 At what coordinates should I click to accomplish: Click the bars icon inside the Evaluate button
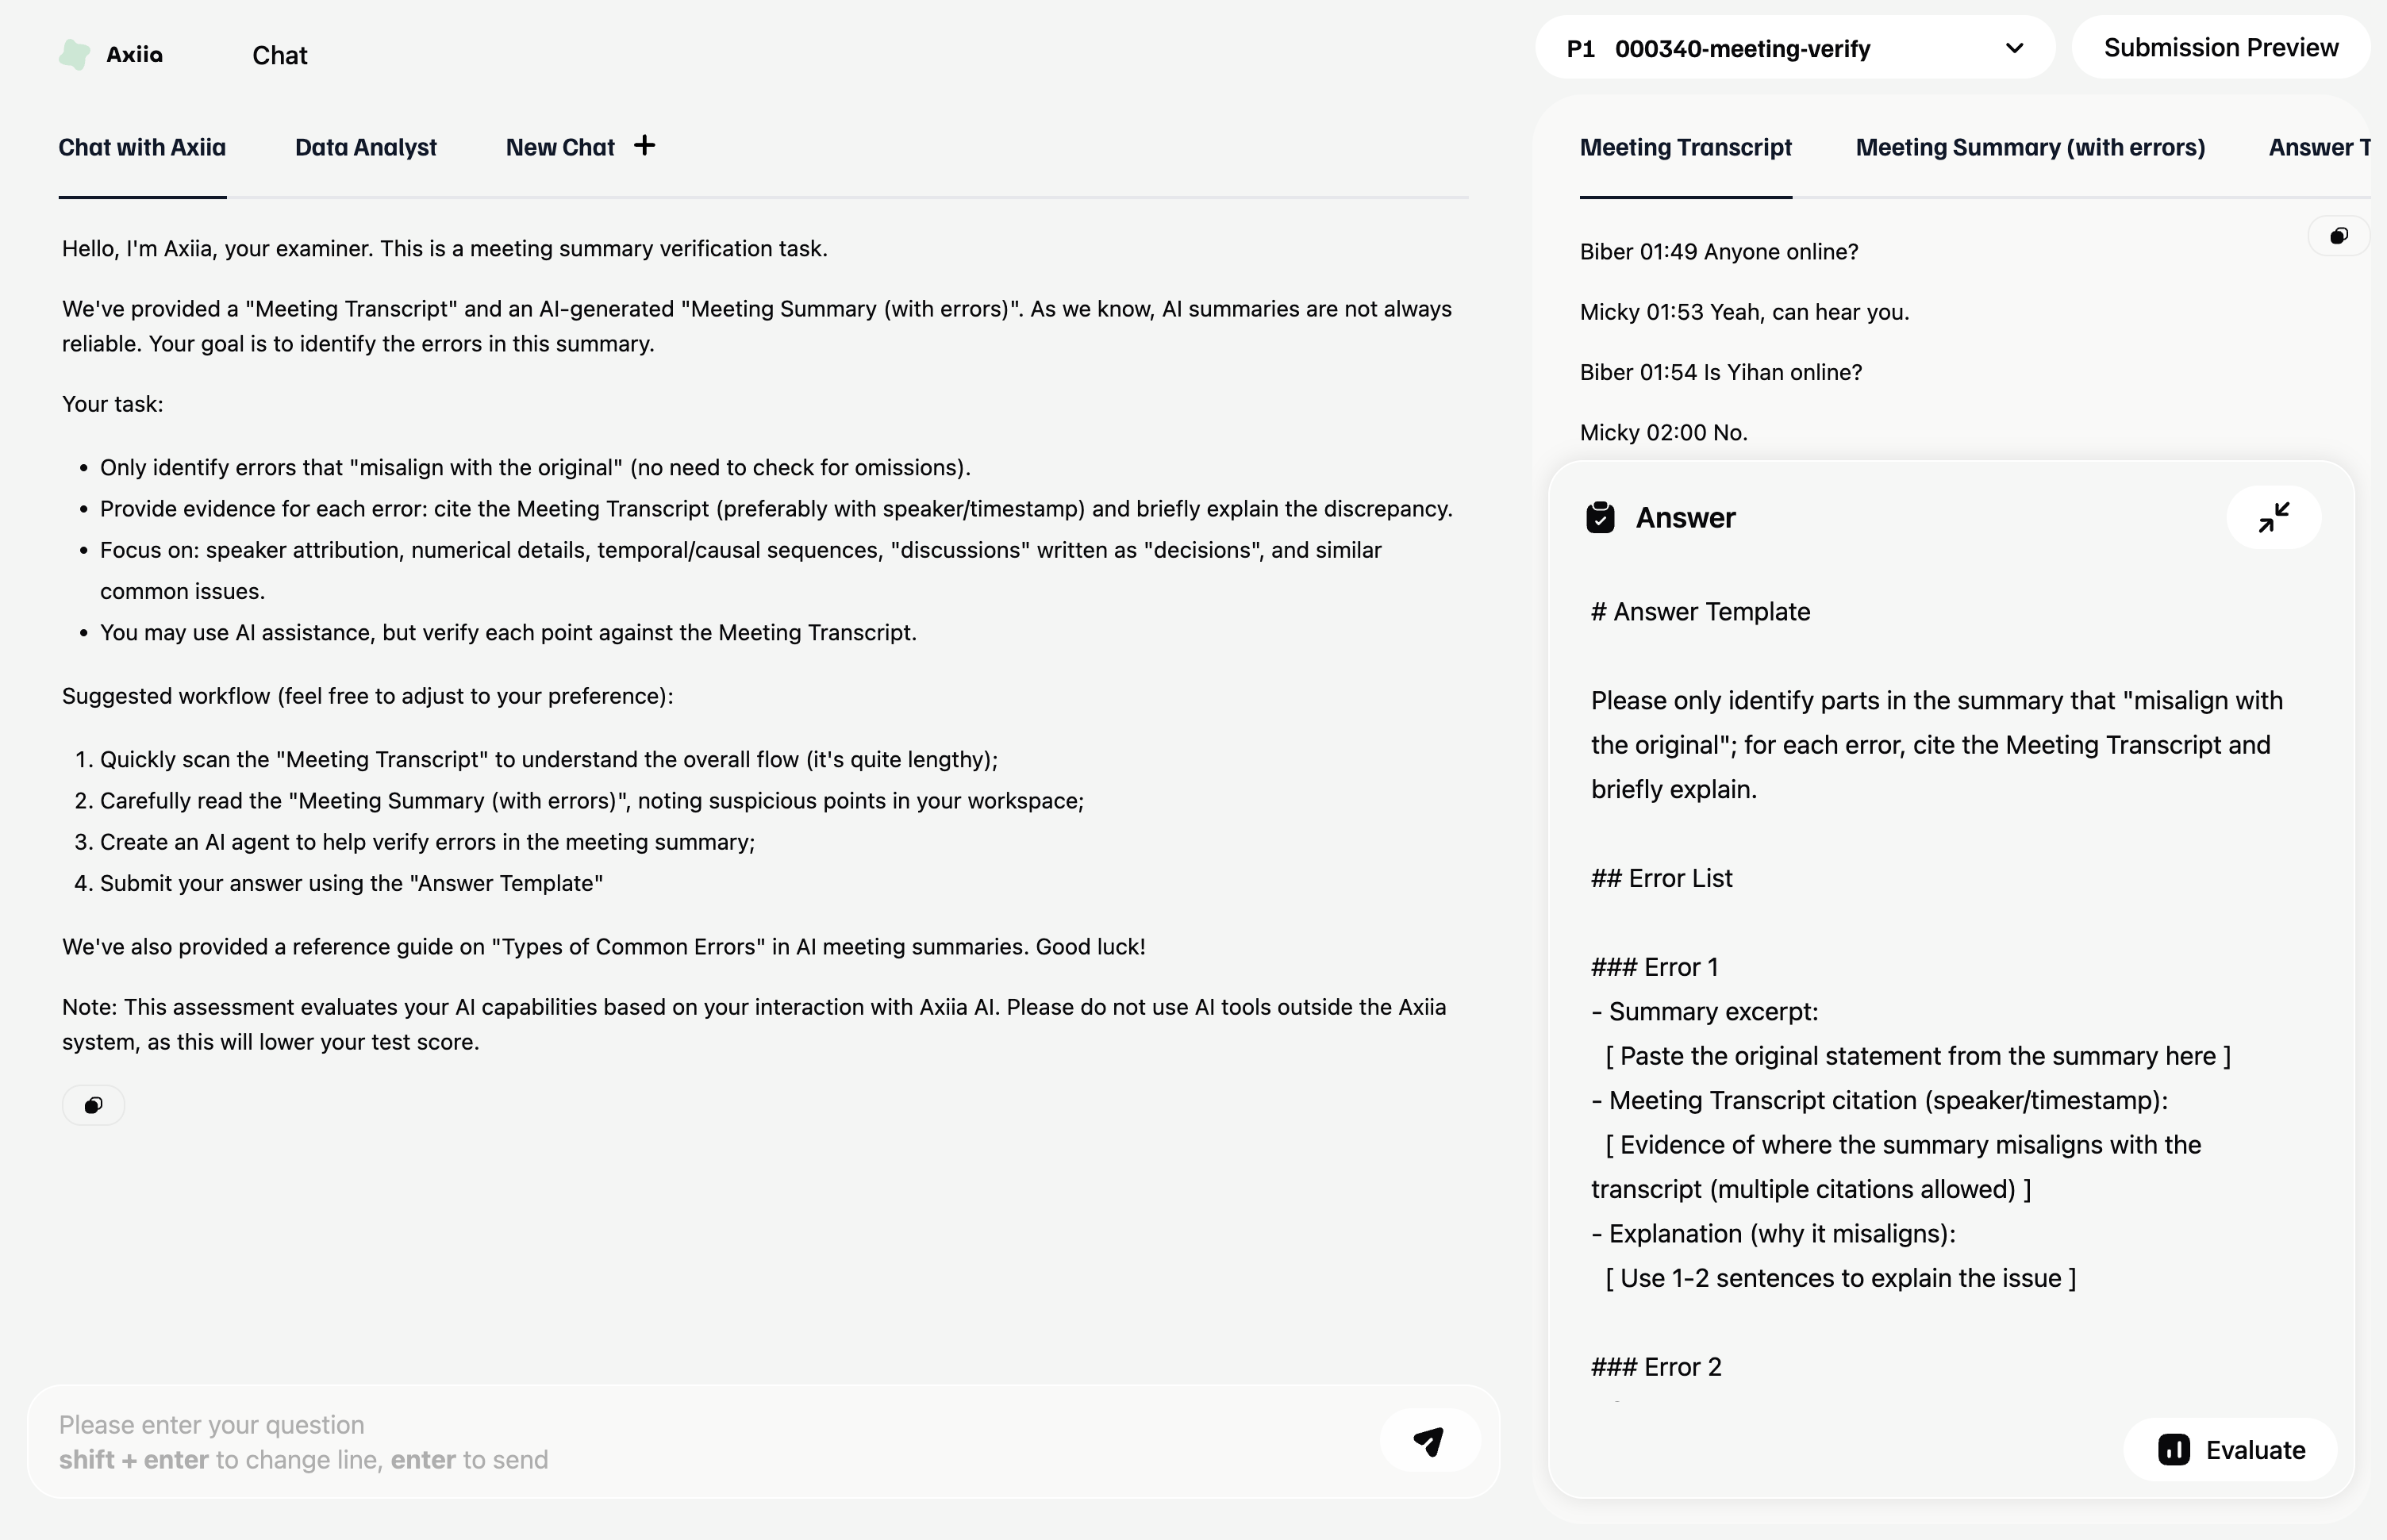click(2174, 1449)
